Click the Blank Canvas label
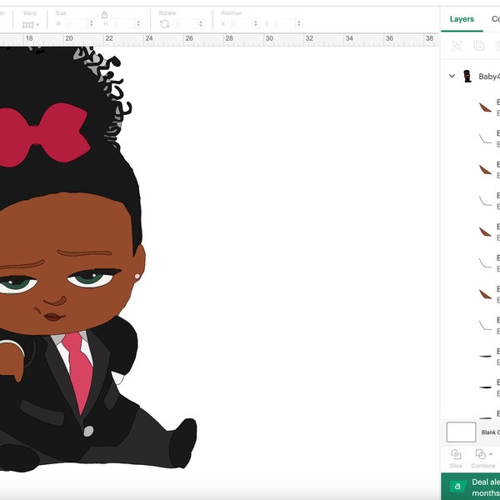 click(491, 432)
